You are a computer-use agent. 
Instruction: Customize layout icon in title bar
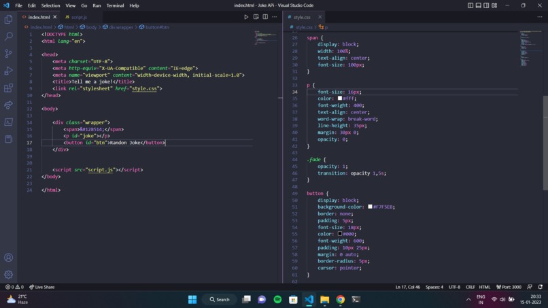pos(494,5)
